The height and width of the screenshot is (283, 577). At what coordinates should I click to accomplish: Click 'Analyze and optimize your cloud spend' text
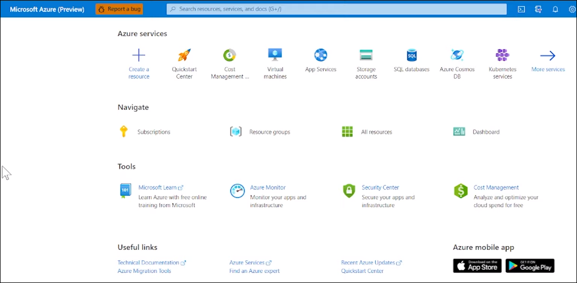click(506, 201)
